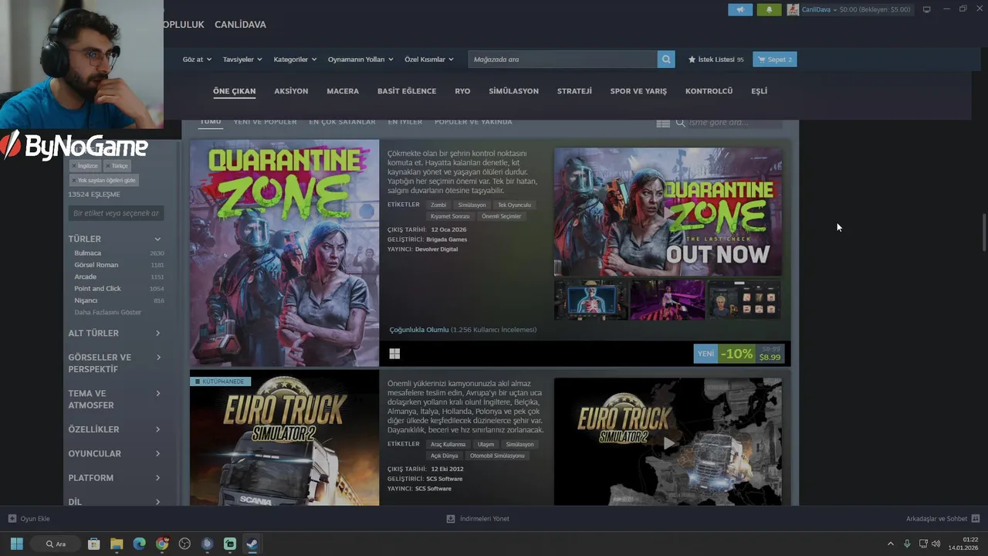Click the Steam taskbar icon
The height and width of the screenshot is (556, 988).
click(252, 544)
